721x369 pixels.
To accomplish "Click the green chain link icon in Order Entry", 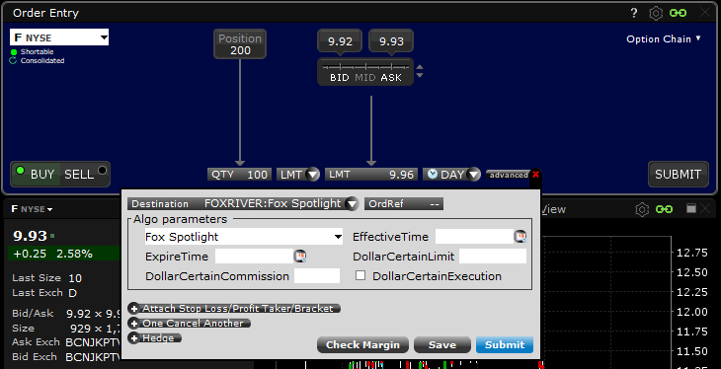I will (x=678, y=14).
